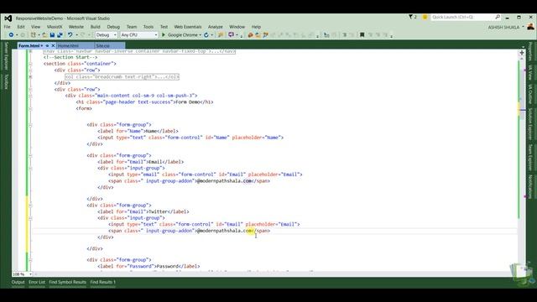Pin the Form.html tab

click(47, 45)
